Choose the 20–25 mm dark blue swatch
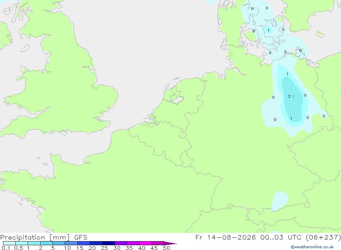This screenshot has width=341, height=250. coord(96,243)
